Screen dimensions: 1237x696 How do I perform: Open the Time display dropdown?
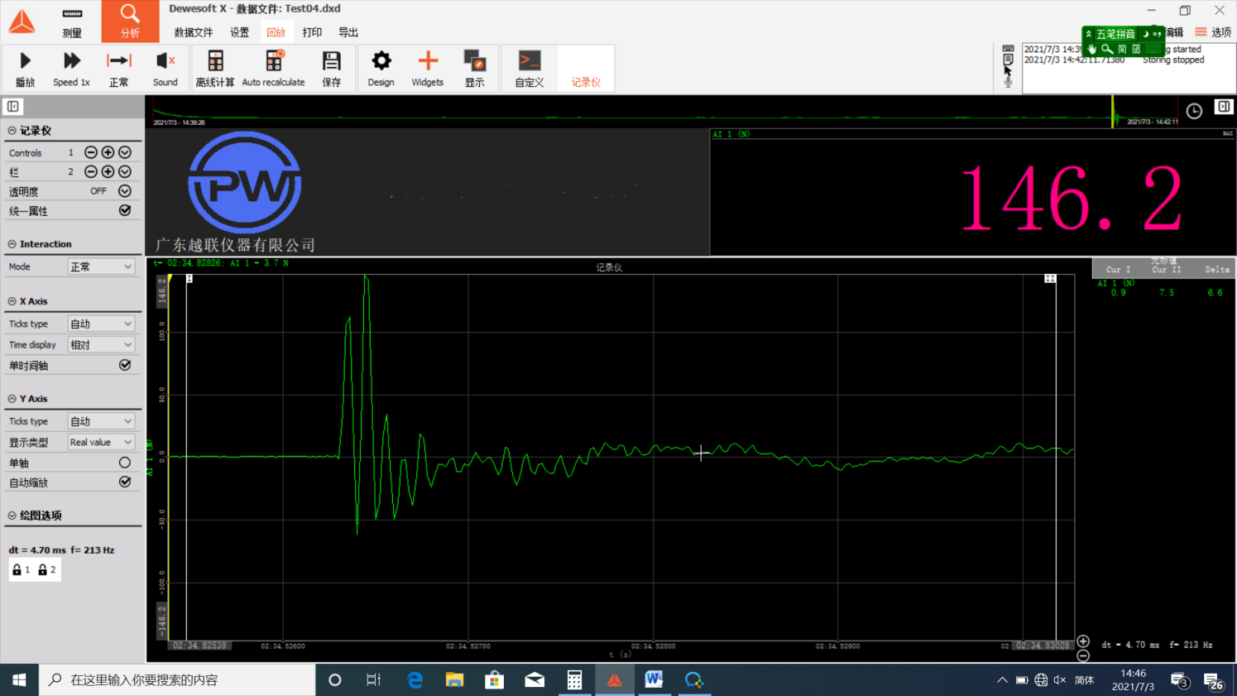point(101,344)
